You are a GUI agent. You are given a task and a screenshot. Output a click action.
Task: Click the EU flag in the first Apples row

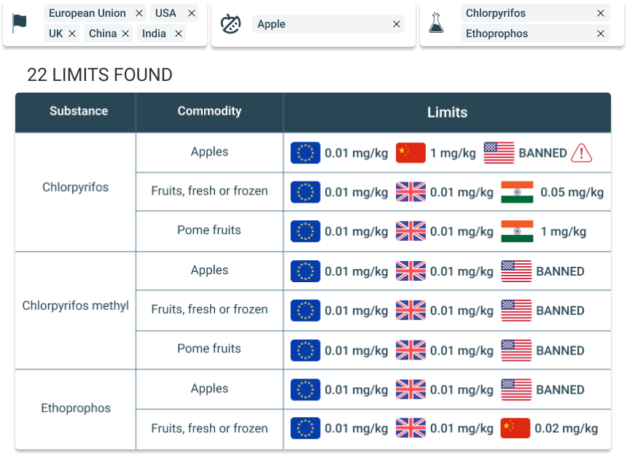[x=305, y=152]
